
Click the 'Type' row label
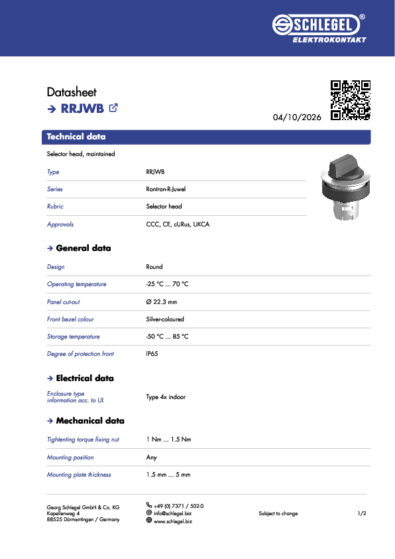click(x=53, y=172)
